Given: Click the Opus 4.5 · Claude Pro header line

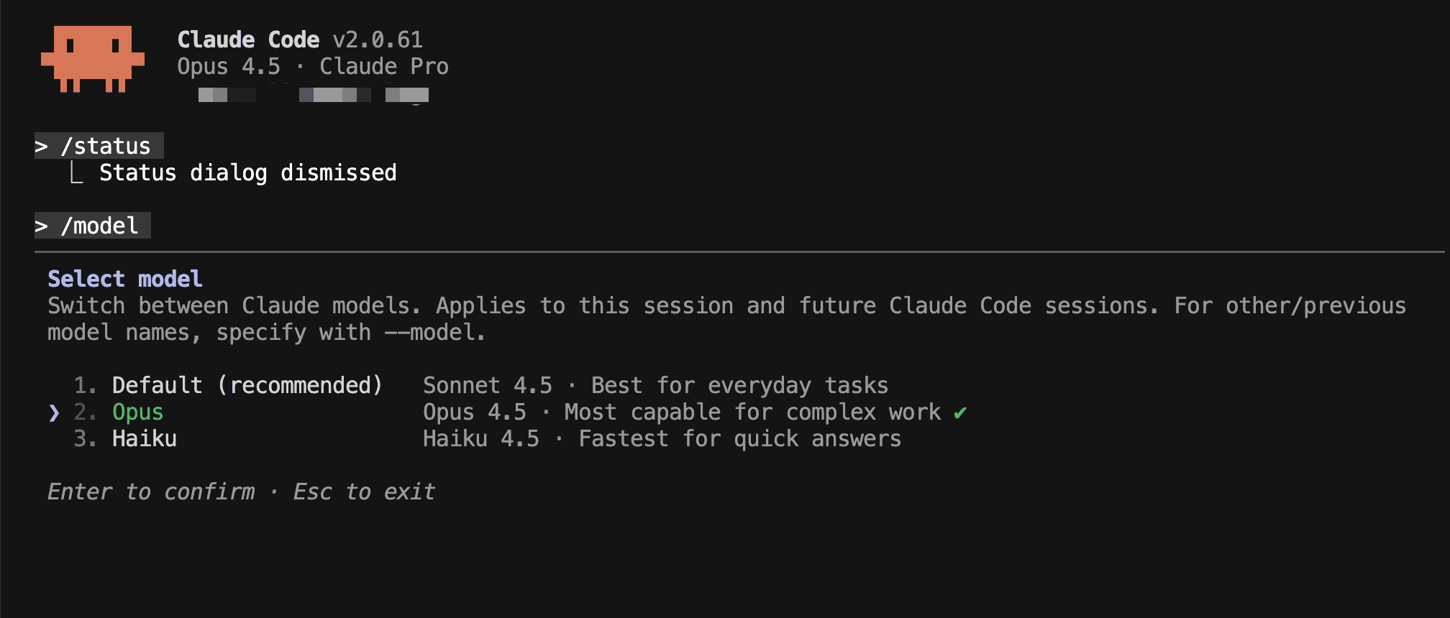Looking at the screenshot, I should click(312, 67).
